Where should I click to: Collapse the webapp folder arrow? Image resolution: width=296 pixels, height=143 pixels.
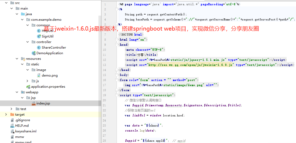click(x=17, y=92)
